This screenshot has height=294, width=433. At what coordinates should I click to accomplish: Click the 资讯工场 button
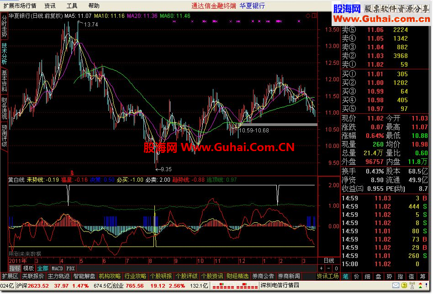[328, 276]
